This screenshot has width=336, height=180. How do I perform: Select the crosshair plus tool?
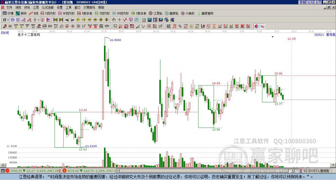119,20
